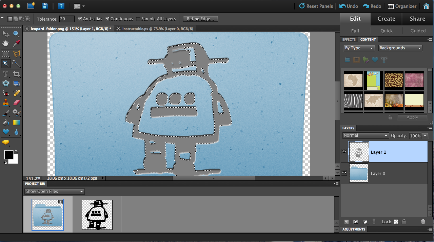The height and width of the screenshot is (242, 434).
Task: Select the Sponge tool
Action: [x=6, y=142]
